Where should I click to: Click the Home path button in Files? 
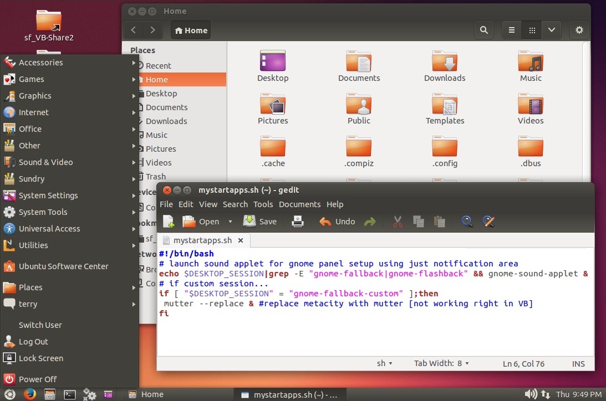pyautogui.click(x=191, y=30)
